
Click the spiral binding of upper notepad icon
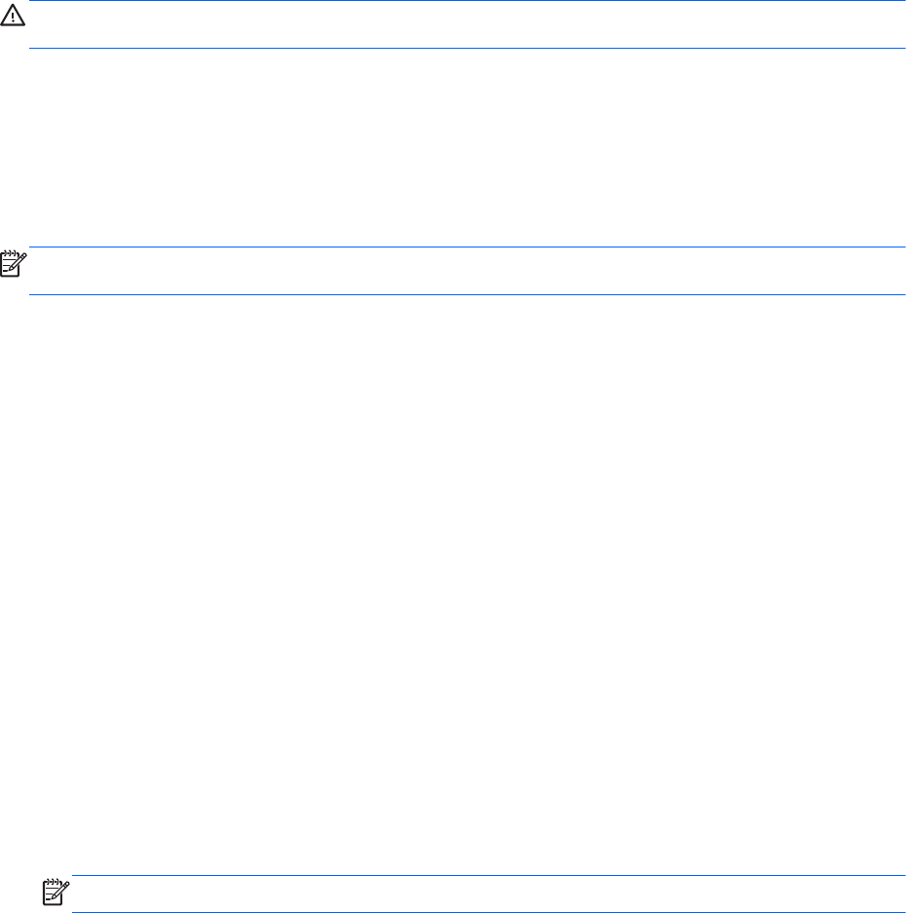click(x=10, y=253)
